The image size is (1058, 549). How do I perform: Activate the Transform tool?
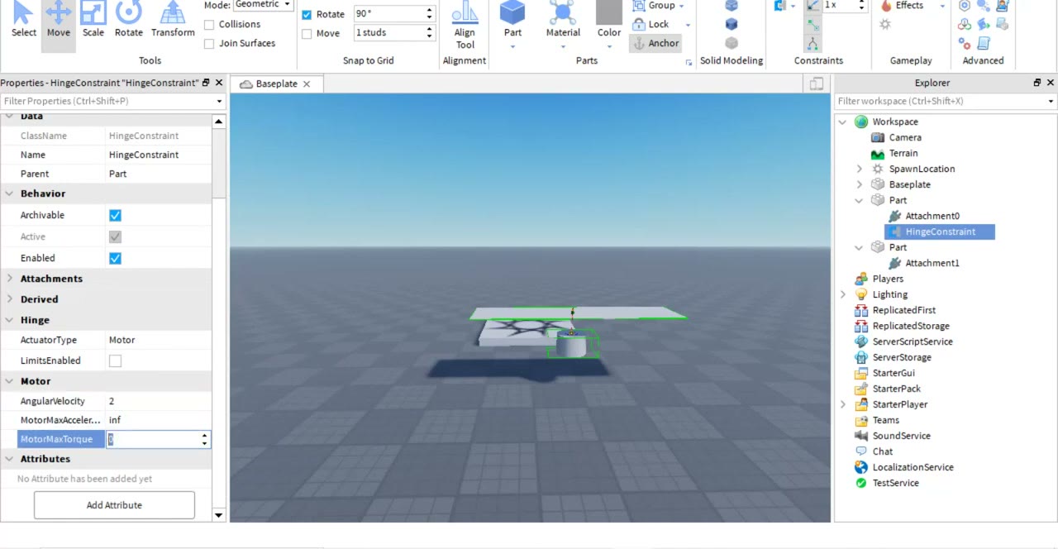click(x=173, y=20)
